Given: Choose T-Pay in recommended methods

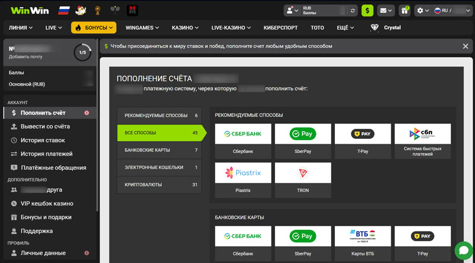Looking at the screenshot, I should coord(363,141).
